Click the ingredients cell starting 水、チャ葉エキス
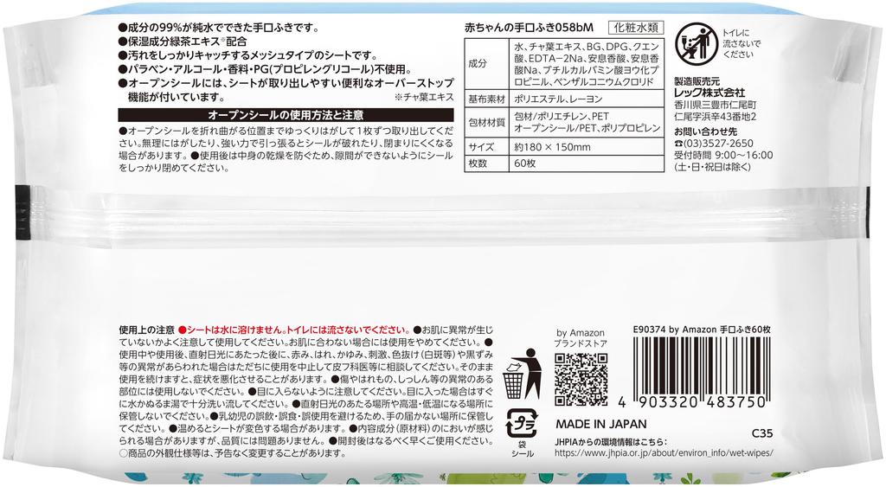The image size is (886, 487). (587, 64)
